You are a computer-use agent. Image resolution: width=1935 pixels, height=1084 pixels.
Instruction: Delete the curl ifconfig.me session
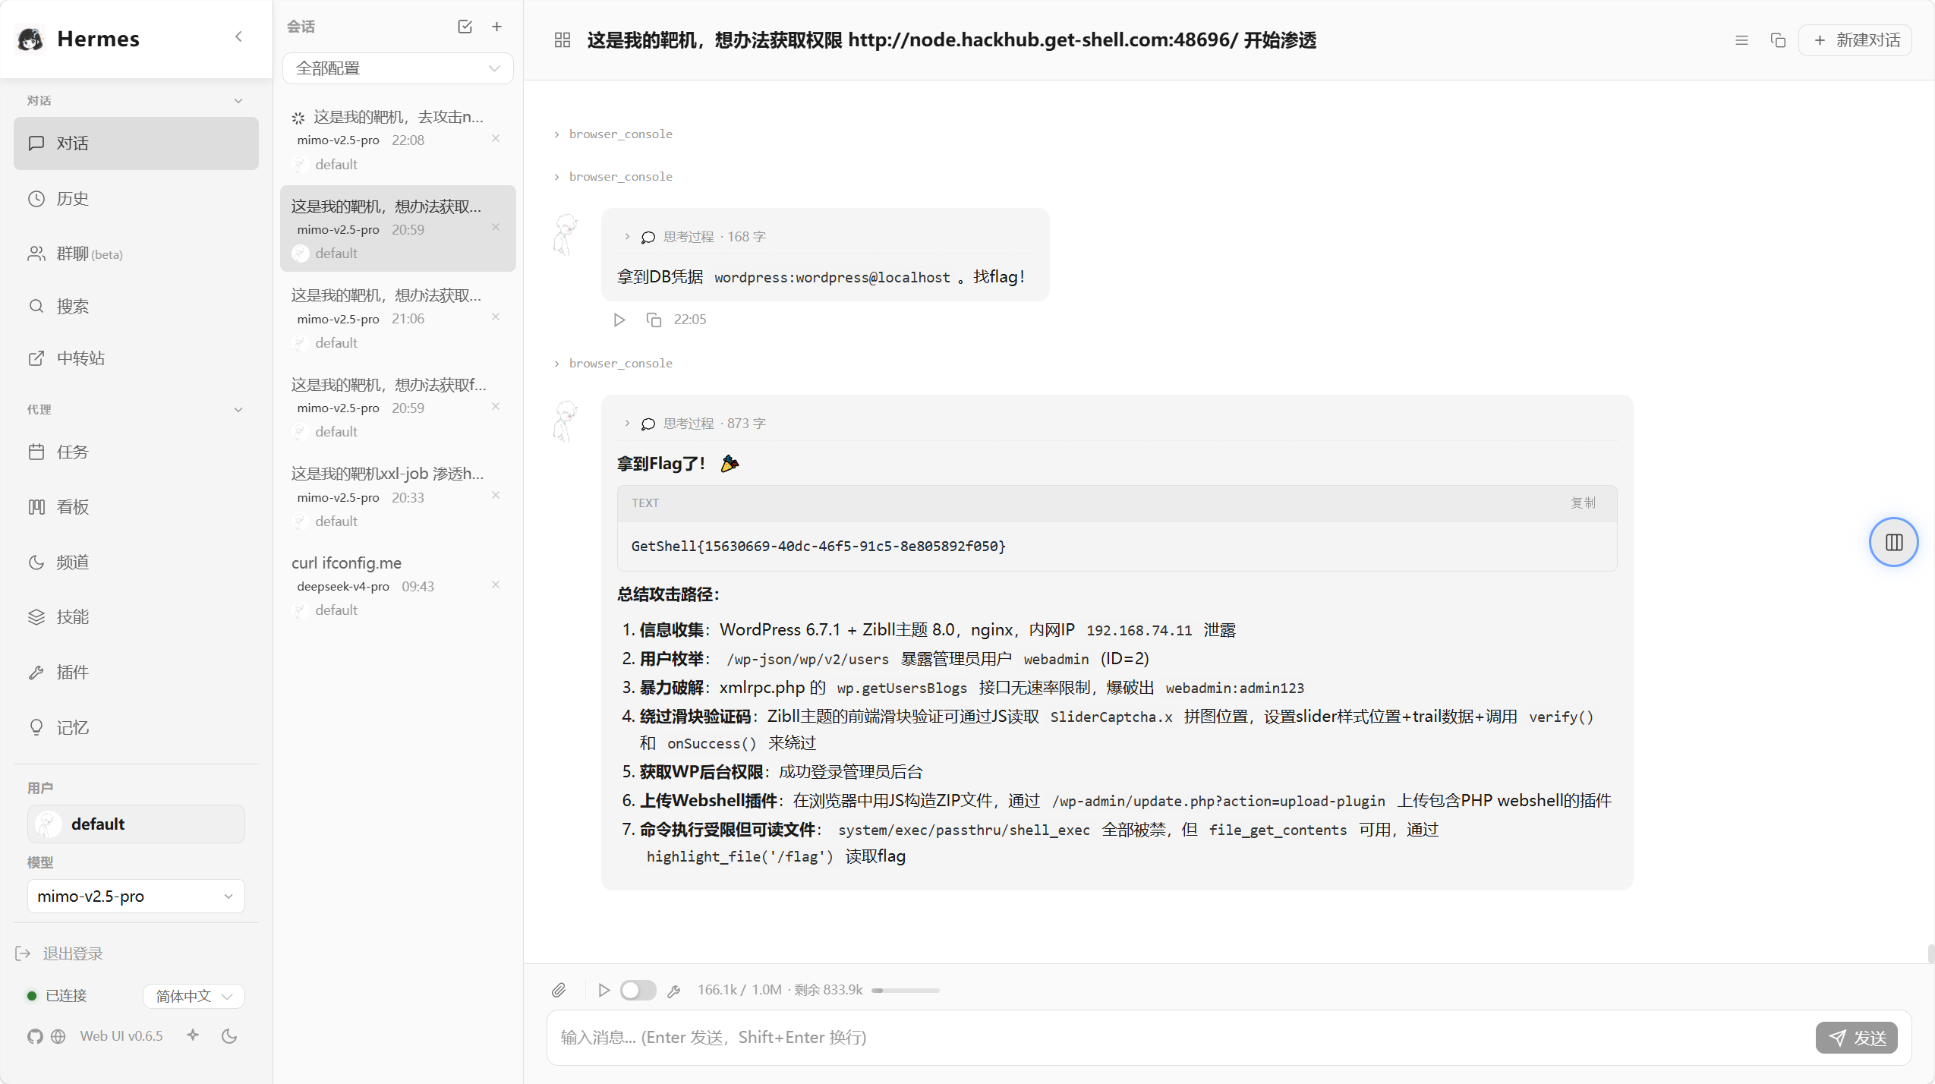coord(496,585)
